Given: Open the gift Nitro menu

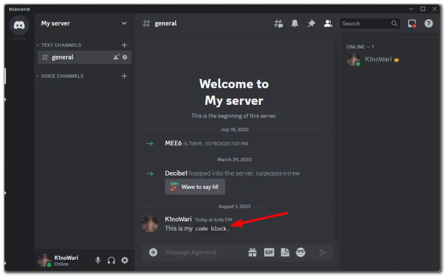Looking at the screenshot, I should 252,252.
